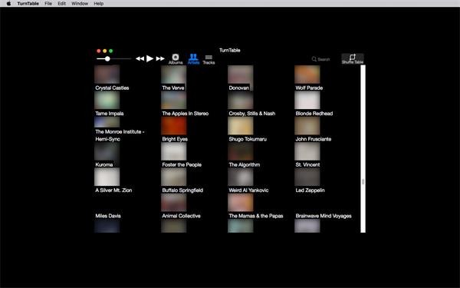Select Wolf Parade artwork thumbnail
The height and width of the screenshot is (288, 460).
coord(307,74)
